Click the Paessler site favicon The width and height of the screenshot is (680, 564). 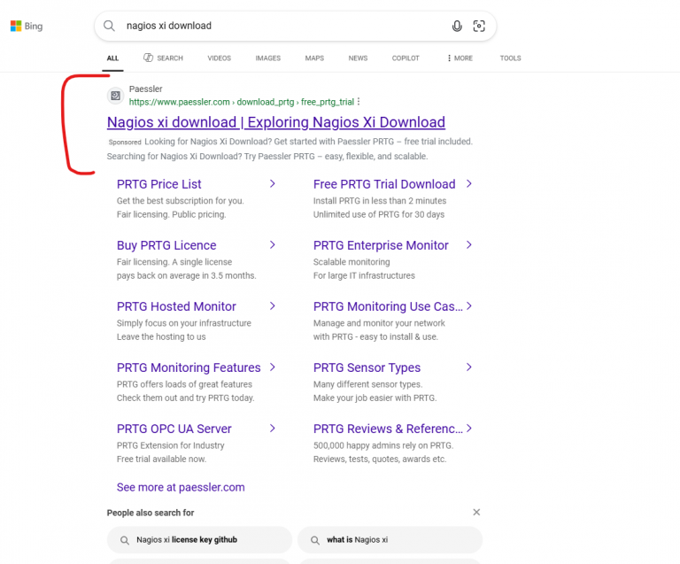pyautogui.click(x=115, y=96)
